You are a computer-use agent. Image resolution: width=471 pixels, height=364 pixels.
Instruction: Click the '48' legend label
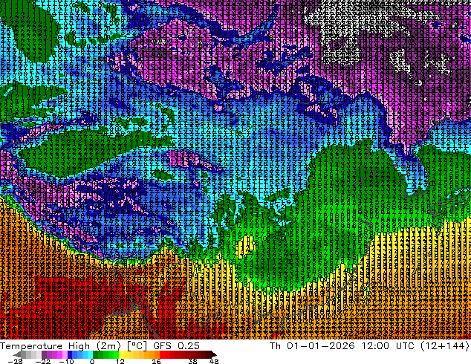pyautogui.click(x=214, y=361)
